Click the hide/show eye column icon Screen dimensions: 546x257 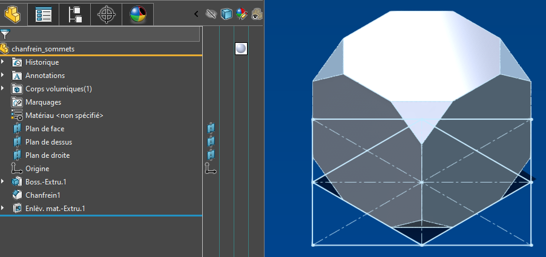(211, 14)
